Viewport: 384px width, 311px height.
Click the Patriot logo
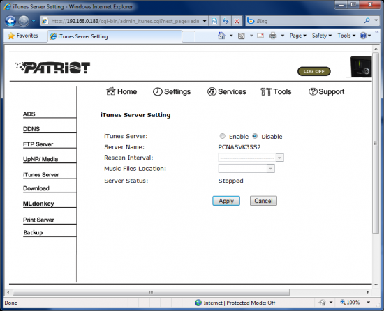click(x=52, y=68)
